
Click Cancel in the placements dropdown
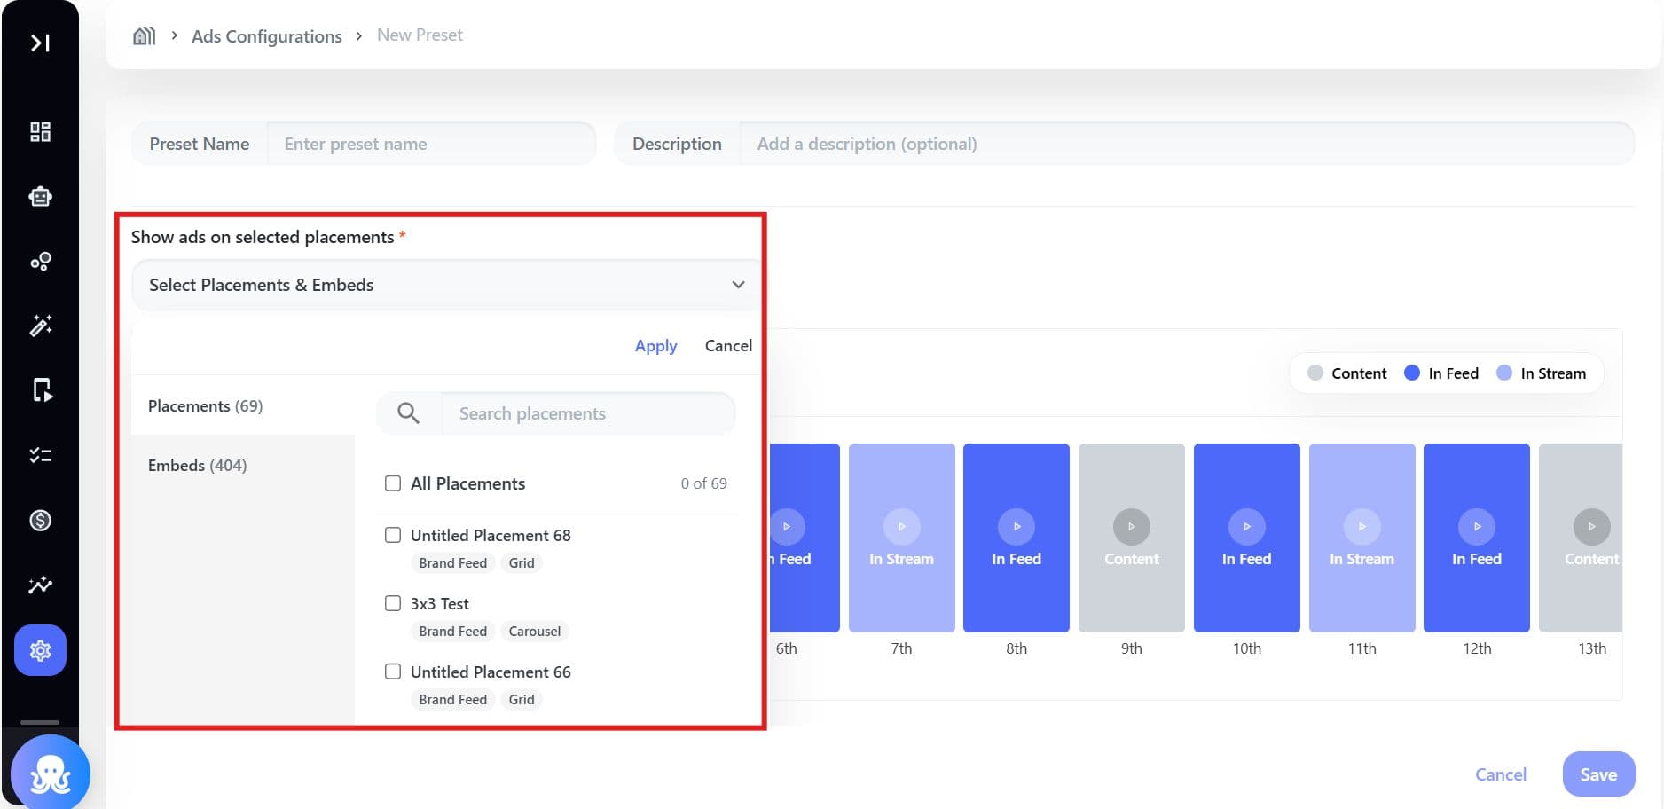(x=728, y=346)
